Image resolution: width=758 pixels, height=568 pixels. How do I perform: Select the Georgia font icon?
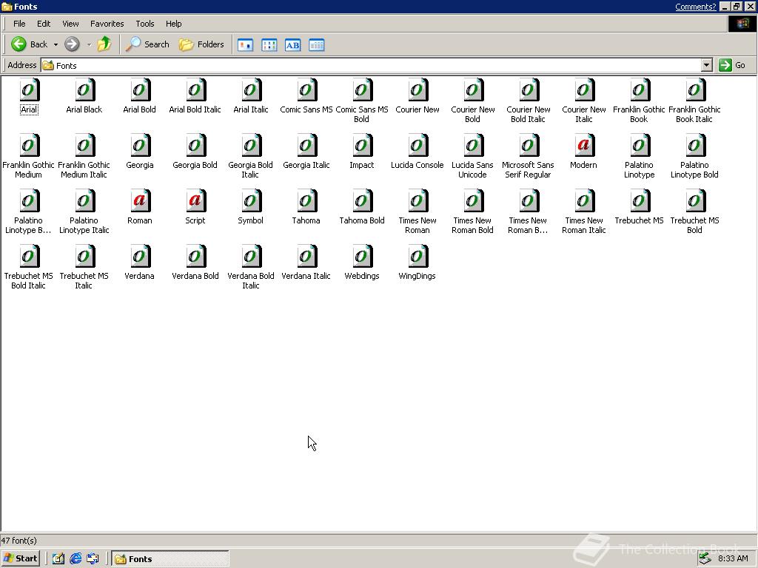coord(140,146)
